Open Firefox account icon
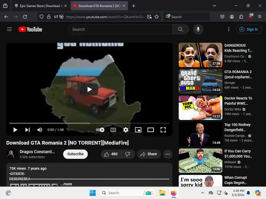This screenshot has height=199, width=266. pos(232,17)
